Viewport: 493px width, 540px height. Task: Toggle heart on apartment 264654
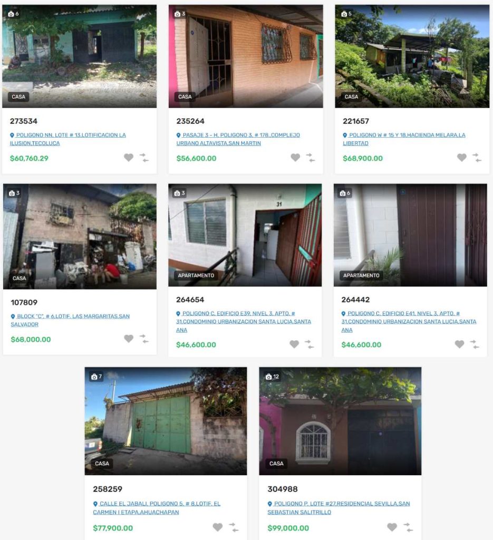294,344
